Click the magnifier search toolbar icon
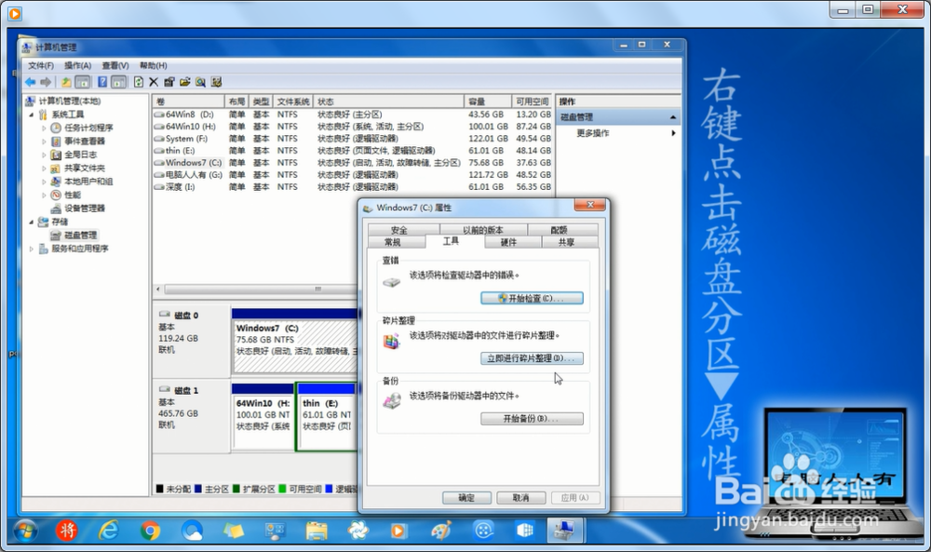Viewport: 931px width, 552px height. [201, 82]
